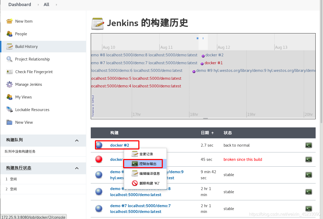The width and height of the screenshot is (323, 219).
Task: Click 'broken since this build' status text
Action: point(243,160)
